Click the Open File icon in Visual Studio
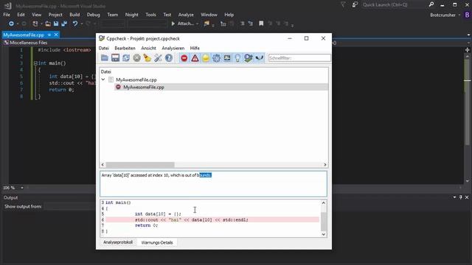 click(x=48, y=24)
